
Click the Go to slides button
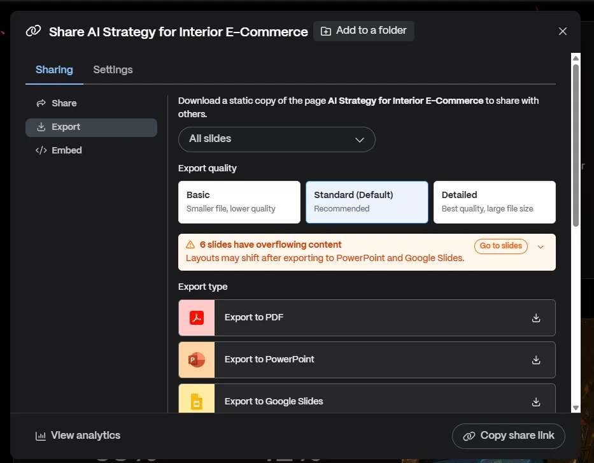(500, 246)
